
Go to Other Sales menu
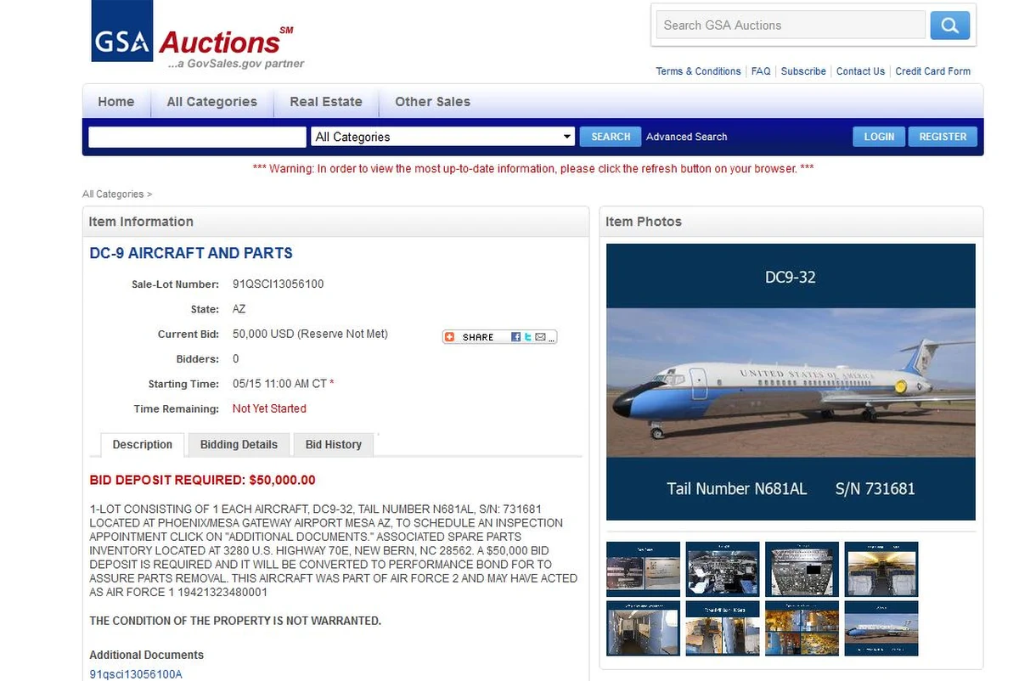coord(432,101)
